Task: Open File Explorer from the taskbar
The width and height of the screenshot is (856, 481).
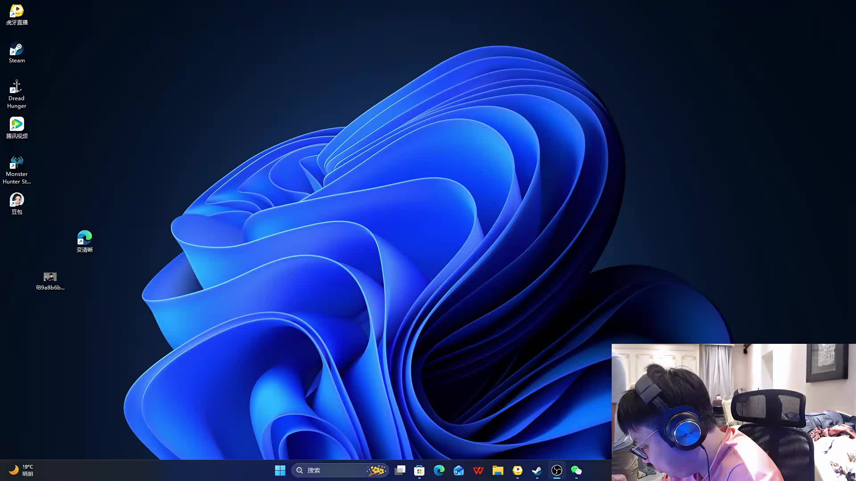Action: (498, 470)
